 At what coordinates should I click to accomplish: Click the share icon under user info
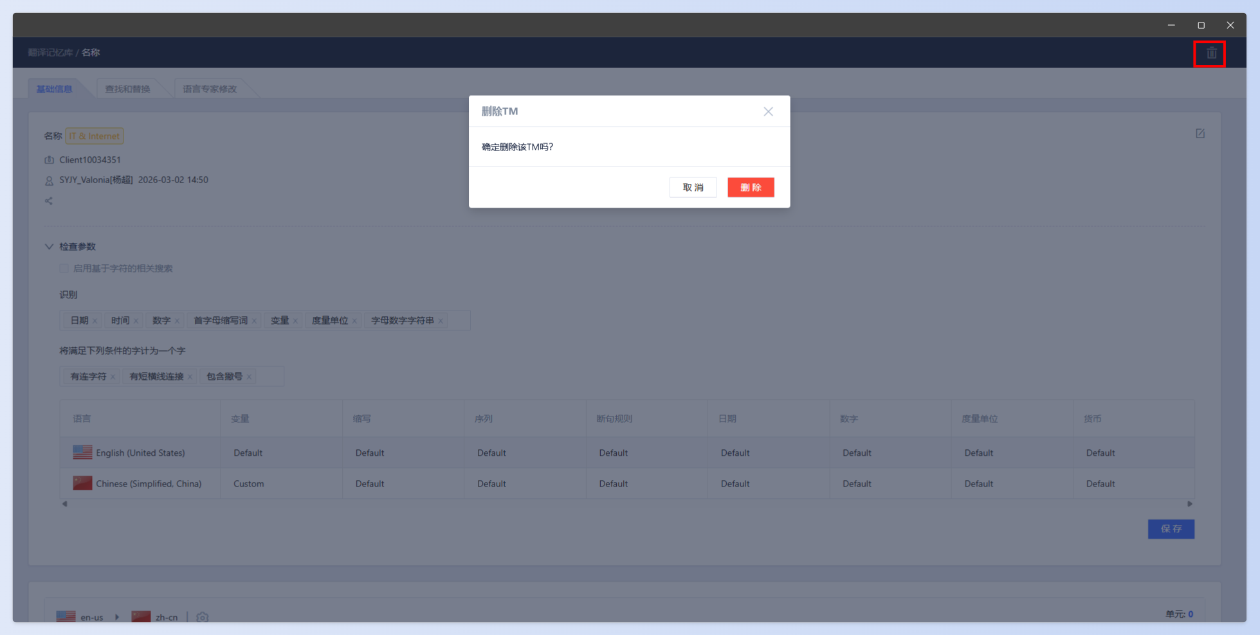[49, 201]
